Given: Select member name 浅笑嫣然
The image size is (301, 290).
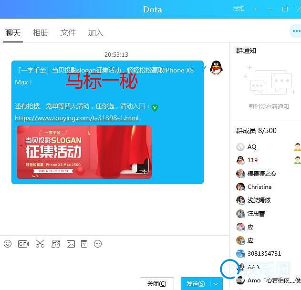Looking at the screenshot, I should [x=259, y=200].
